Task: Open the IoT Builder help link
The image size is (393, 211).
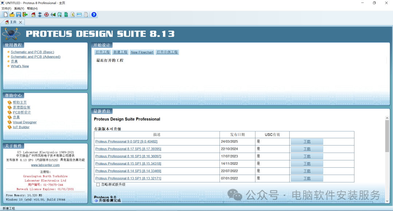Action: (21, 127)
